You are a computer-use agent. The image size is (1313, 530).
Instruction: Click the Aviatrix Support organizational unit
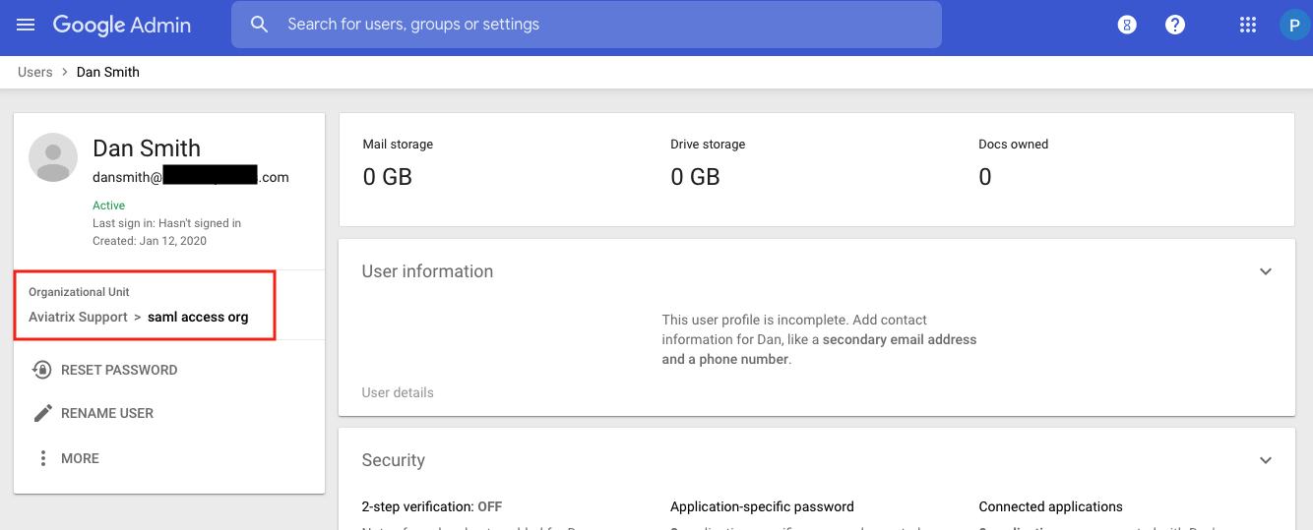tap(78, 317)
